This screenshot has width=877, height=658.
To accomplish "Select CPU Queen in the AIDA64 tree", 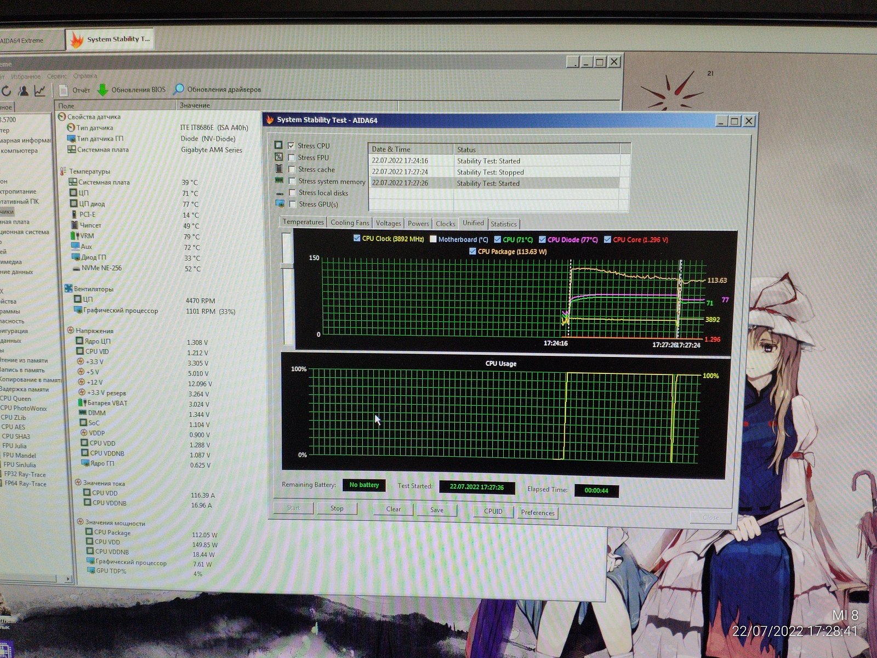I will 16,399.
